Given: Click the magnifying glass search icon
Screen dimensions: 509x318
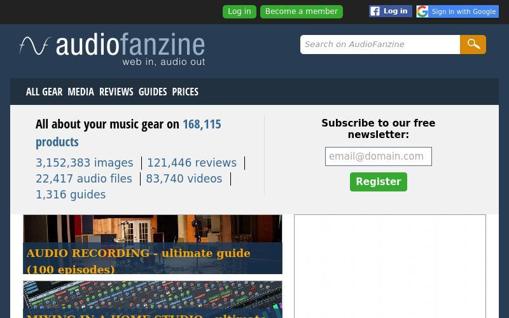Looking at the screenshot, I should coord(473,45).
